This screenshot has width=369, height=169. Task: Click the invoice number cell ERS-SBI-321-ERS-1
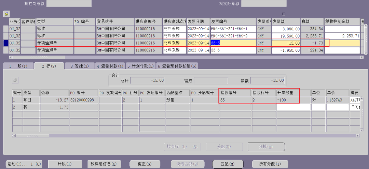233,29
